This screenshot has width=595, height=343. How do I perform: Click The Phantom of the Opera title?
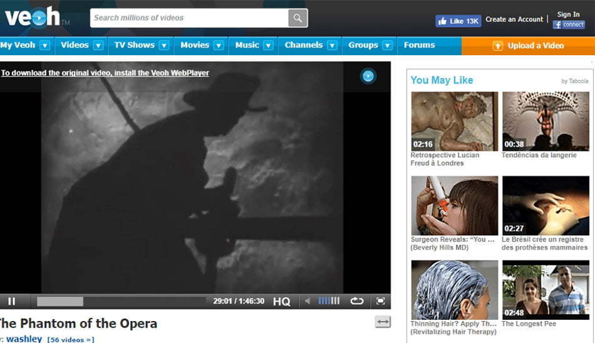click(78, 323)
